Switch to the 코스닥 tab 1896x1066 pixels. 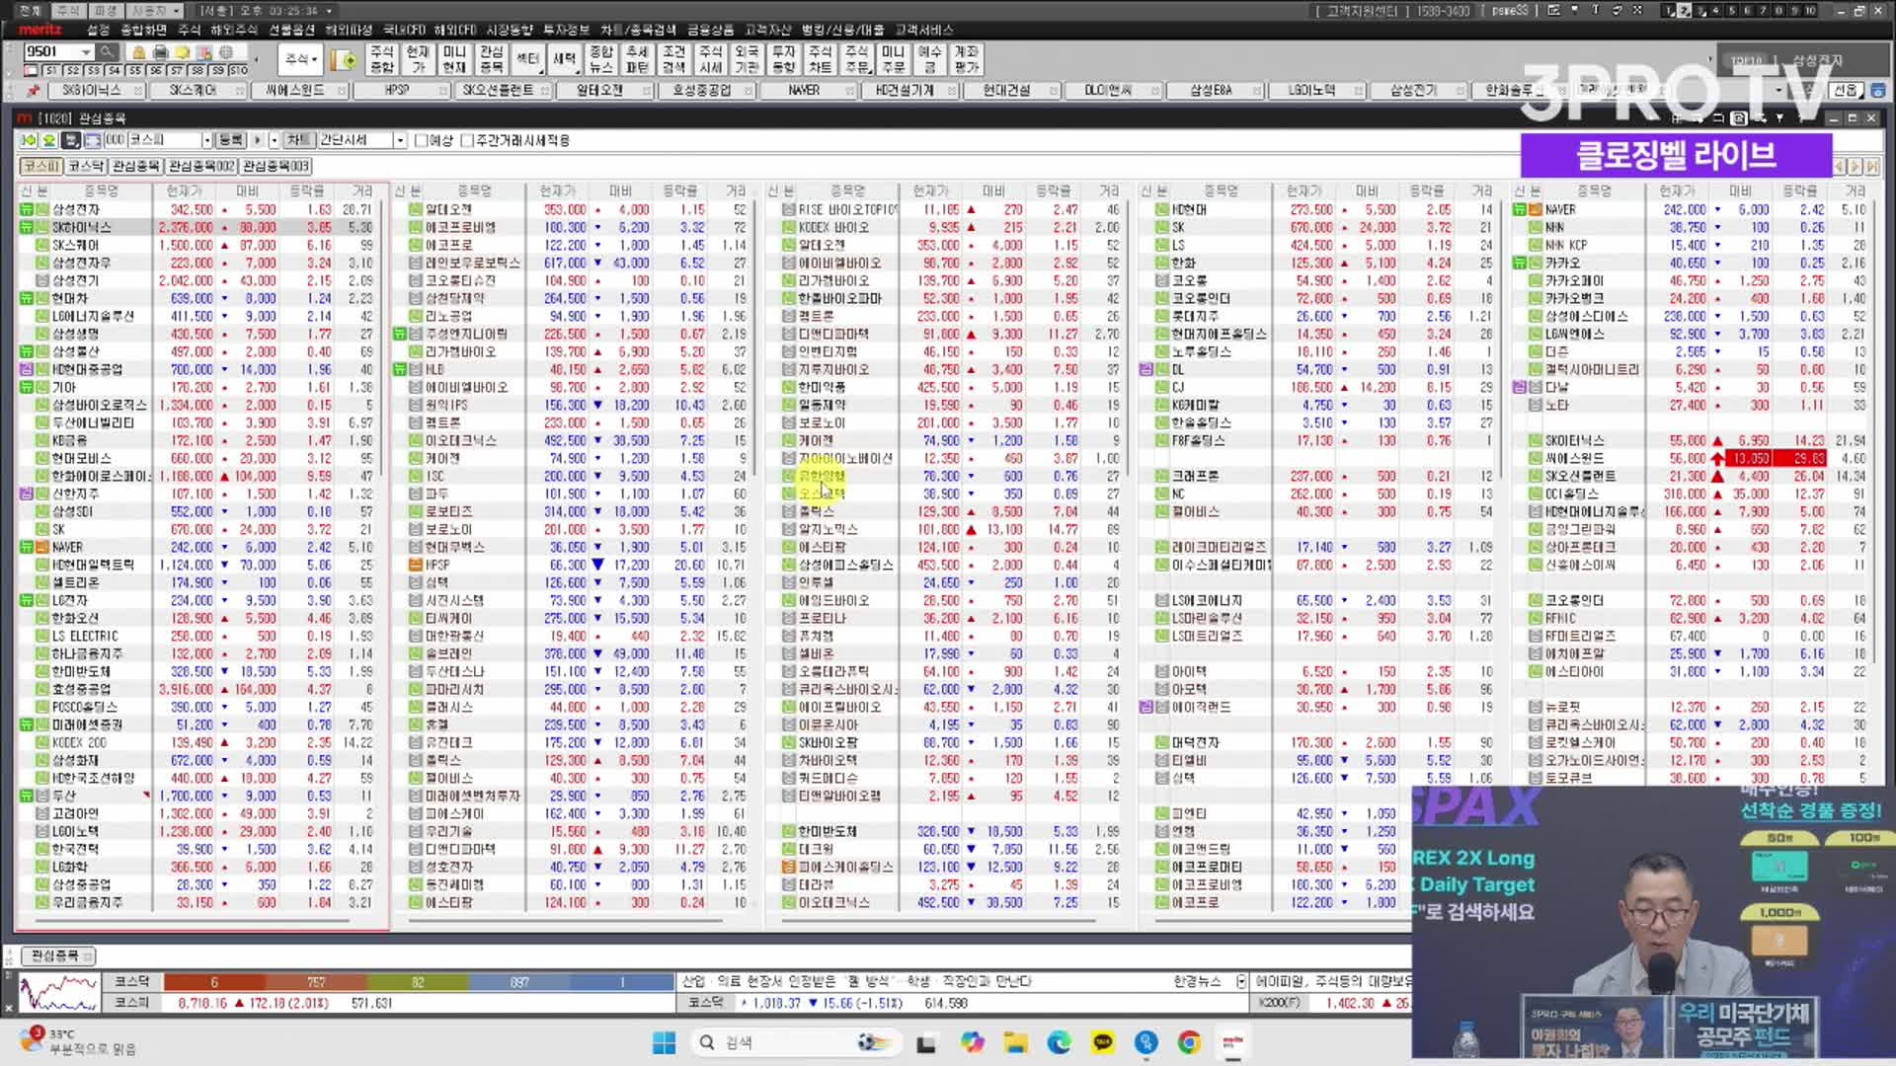(86, 166)
